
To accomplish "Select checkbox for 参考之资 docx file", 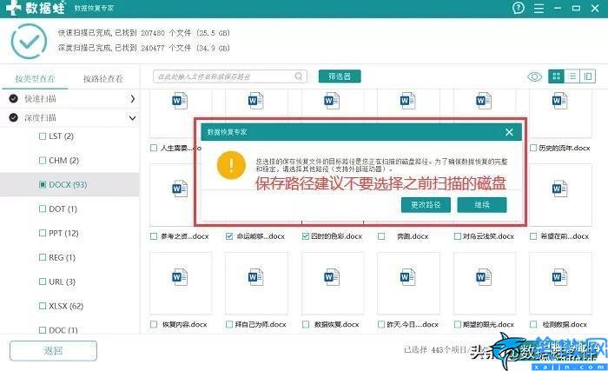I will [154, 236].
